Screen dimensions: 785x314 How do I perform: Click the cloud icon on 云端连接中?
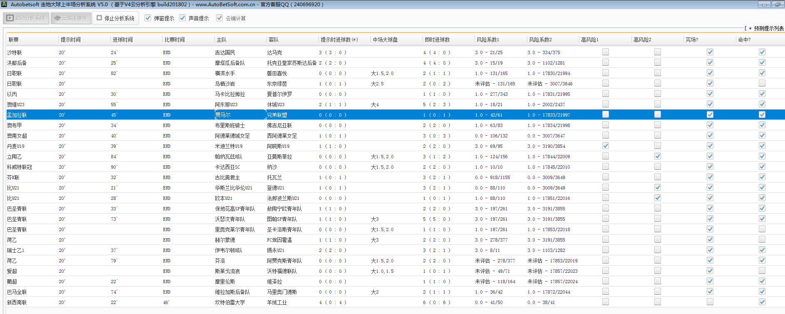click(57, 18)
